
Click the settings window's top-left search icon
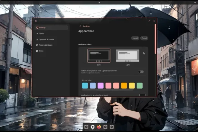(x=36, y=21)
